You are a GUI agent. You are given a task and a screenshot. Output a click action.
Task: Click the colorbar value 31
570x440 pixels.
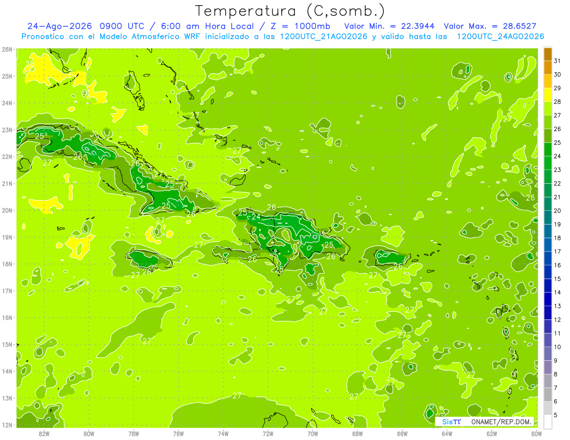[x=557, y=61]
